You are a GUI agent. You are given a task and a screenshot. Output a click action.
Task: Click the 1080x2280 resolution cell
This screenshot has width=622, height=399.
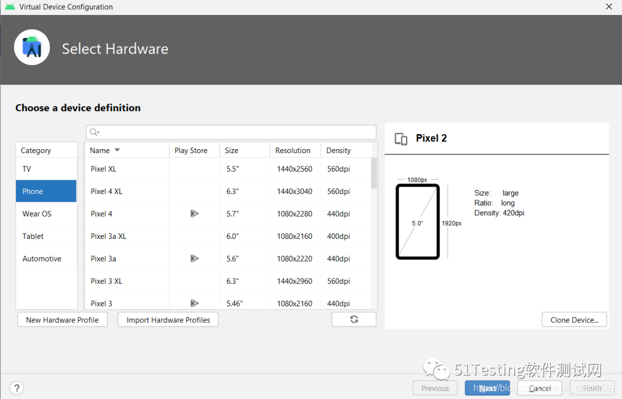pos(294,214)
